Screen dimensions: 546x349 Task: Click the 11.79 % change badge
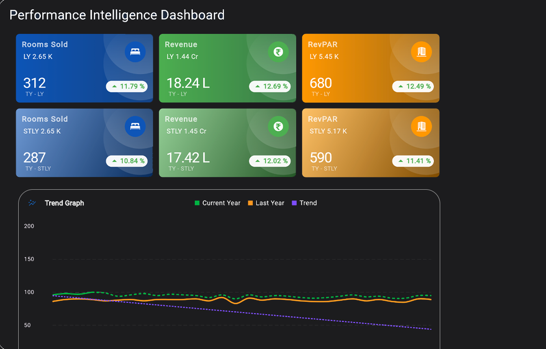pos(127,87)
